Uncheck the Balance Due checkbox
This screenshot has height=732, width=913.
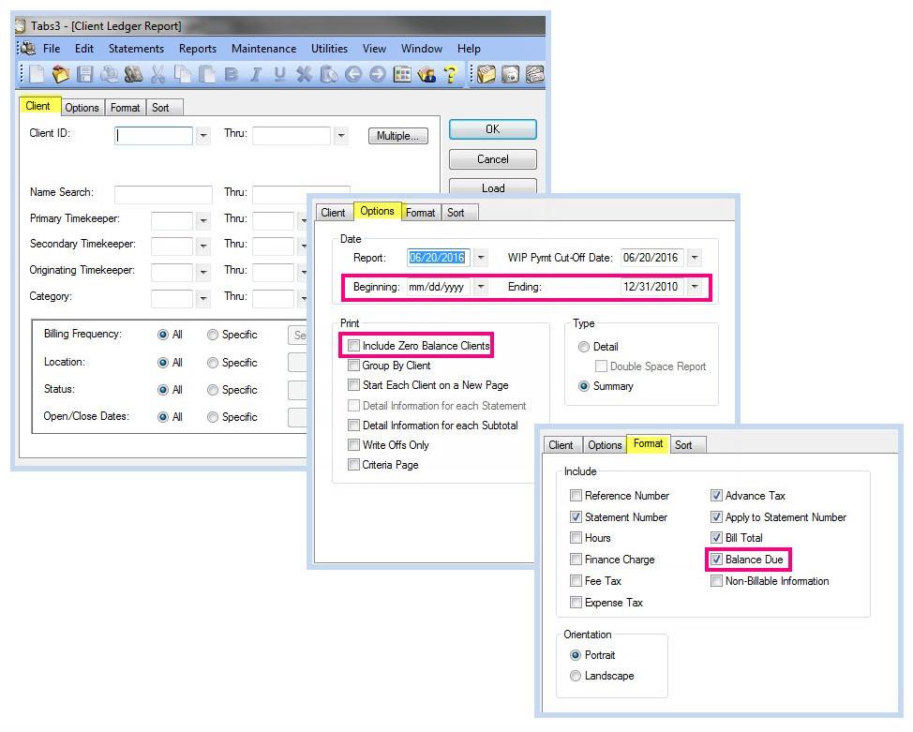click(x=717, y=560)
